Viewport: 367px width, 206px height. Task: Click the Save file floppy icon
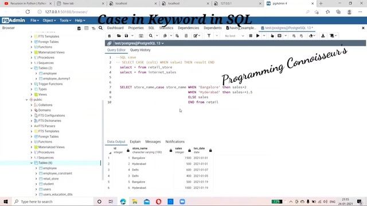coord(126,35)
